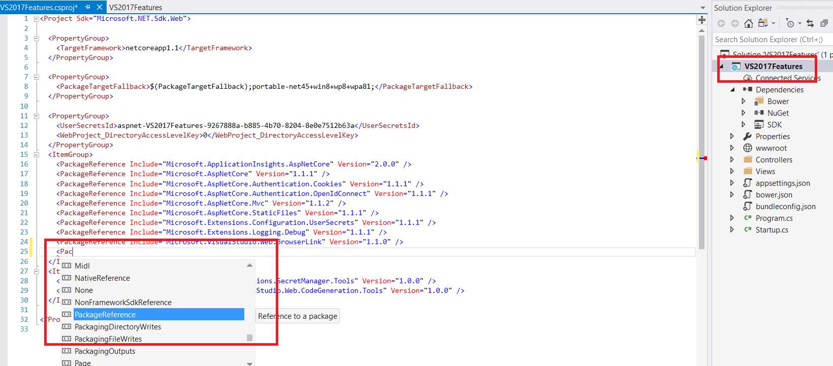Click the Back arrow in Solution Explorer toolbar
The height and width of the screenshot is (366, 833).
click(721, 23)
